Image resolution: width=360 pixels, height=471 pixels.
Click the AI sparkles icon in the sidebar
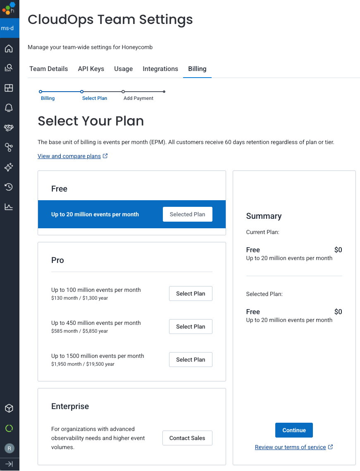[9, 167]
